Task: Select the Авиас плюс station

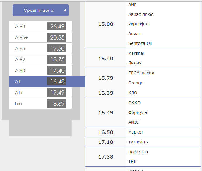Action: pos(141,14)
